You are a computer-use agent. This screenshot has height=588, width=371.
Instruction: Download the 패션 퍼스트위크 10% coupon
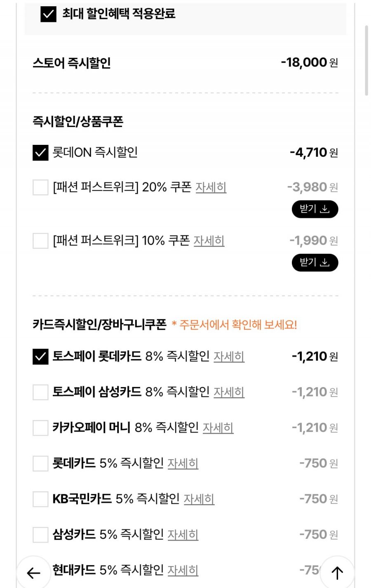pyautogui.click(x=315, y=262)
